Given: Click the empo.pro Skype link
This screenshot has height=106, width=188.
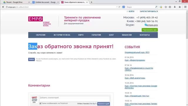Looking at the screenshot, I should [x=152, y=25].
